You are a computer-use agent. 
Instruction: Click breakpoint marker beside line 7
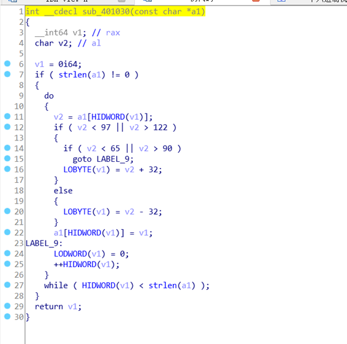[7, 74]
